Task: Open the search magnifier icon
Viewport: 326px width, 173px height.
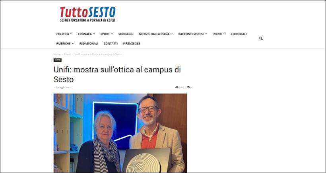Action: pyautogui.click(x=261, y=39)
